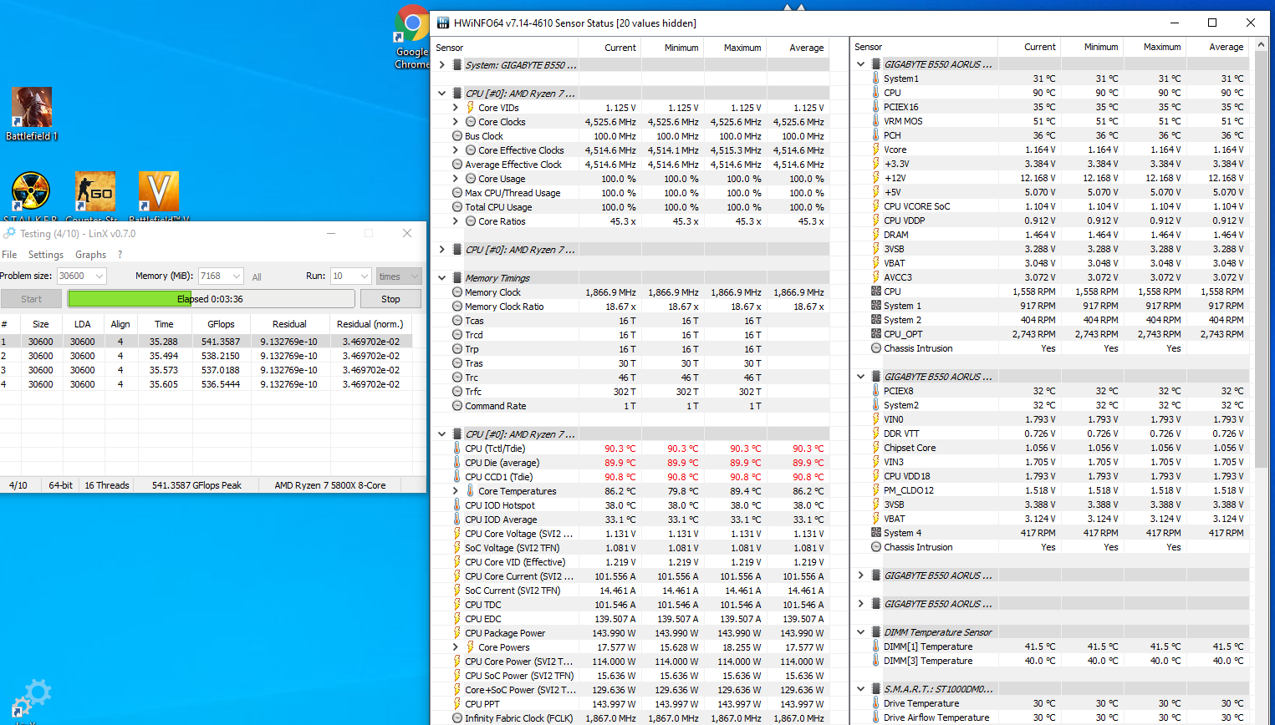Click the lightning icon beside +12V
The image size is (1275, 725).
[875, 178]
